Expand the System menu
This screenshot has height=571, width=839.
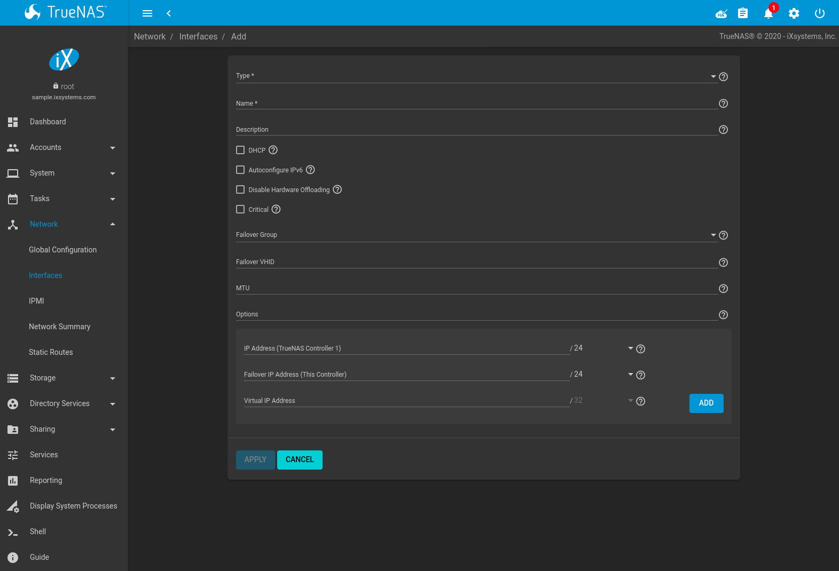[x=64, y=173]
